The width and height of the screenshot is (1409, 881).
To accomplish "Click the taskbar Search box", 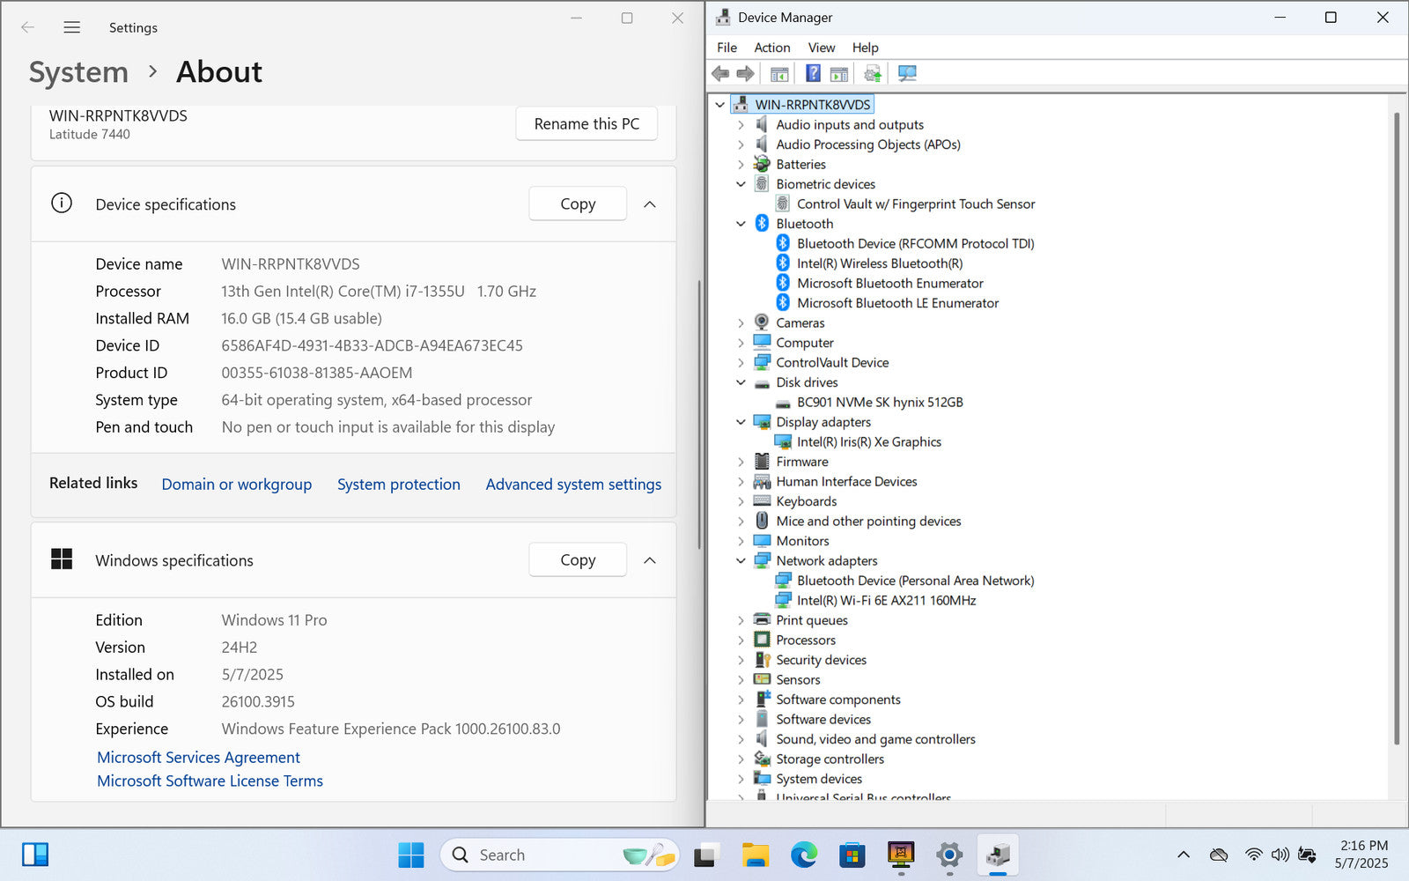I will click(x=559, y=855).
